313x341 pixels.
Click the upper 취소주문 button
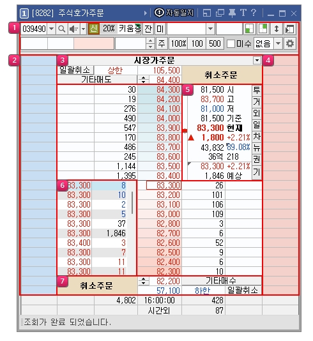[x=222, y=75]
